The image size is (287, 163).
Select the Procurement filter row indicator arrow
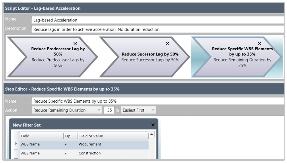[x=16, y=144]
